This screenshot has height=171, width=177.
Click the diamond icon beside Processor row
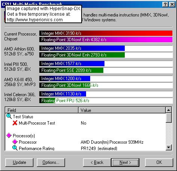(15, 142)
